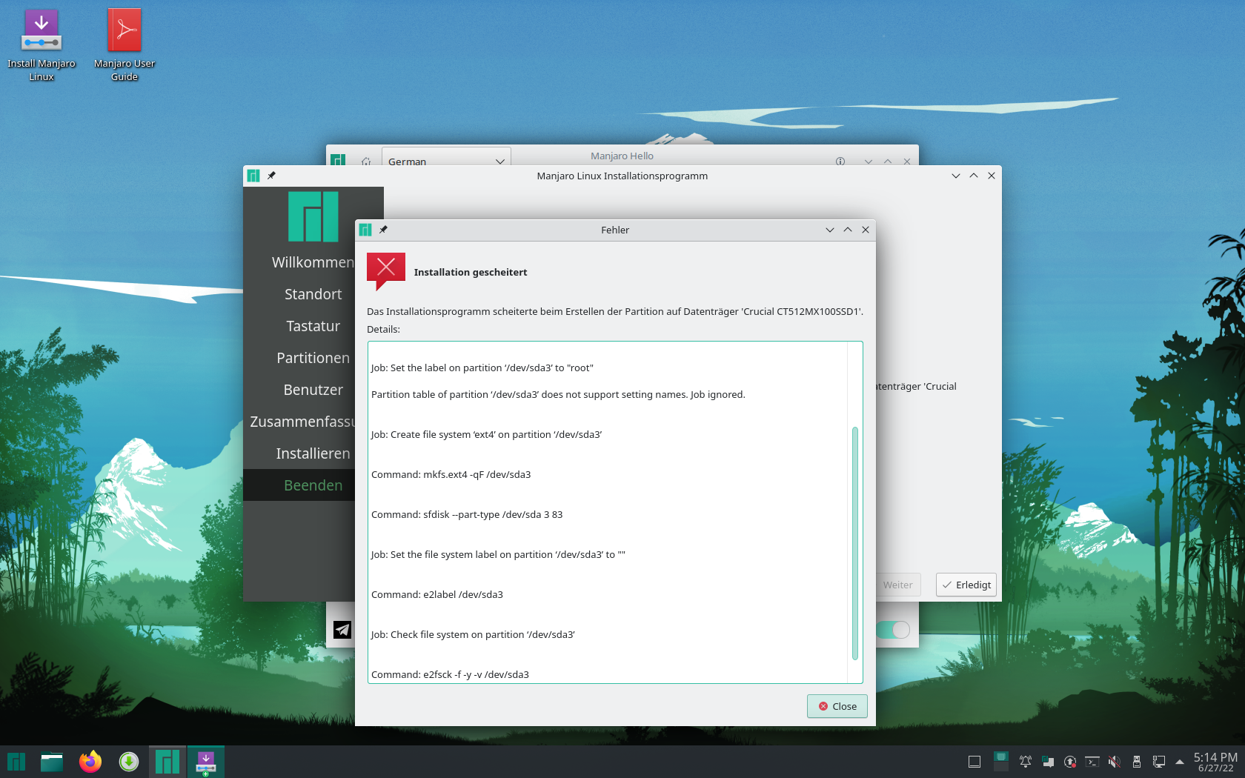
Task: Open the green download updater taskbar icon
Action: 129,762
